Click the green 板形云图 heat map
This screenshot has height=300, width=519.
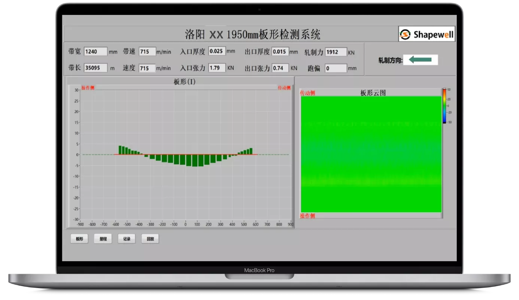coord(371,154)
